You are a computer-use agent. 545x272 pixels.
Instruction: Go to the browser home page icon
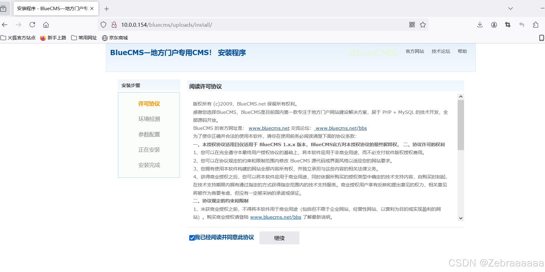pos(46,25)
